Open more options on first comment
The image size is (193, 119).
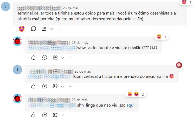pos(60,29)
